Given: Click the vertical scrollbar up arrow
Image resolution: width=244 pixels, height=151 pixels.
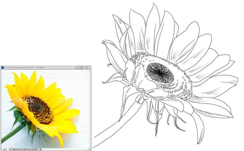Looking at the screenshot, I should click(89, 71).
